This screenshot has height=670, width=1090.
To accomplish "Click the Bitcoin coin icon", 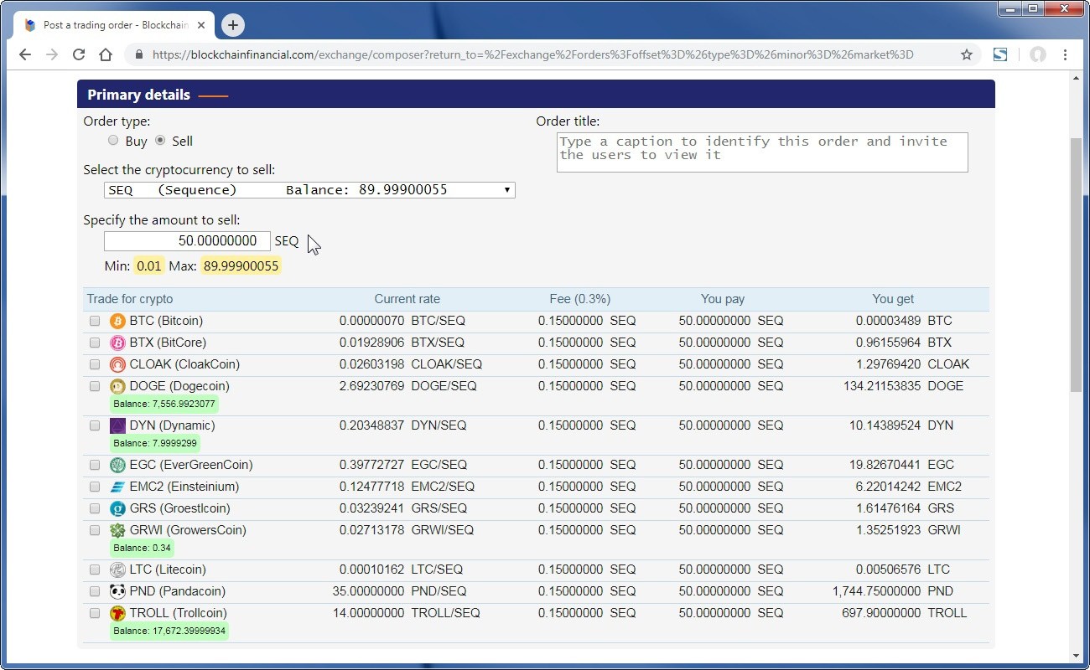I will click(x=117, y=321).
